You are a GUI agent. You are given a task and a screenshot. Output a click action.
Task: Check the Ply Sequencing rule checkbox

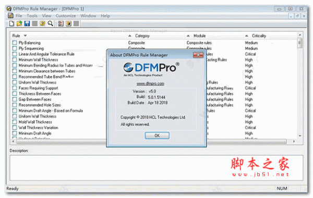tap(15, 48)
